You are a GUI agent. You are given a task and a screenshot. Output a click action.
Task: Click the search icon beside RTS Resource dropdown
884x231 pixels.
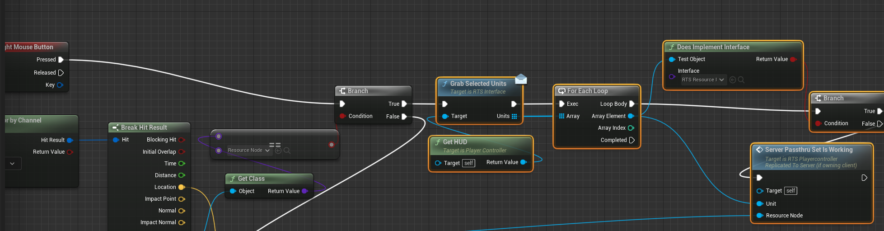click(x=741, y=80)
